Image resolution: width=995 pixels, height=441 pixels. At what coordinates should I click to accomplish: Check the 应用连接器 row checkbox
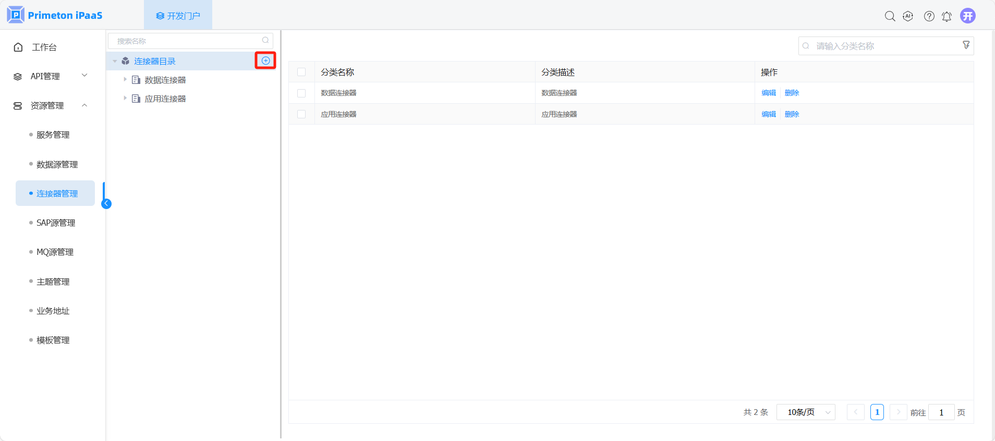[301, 114]
